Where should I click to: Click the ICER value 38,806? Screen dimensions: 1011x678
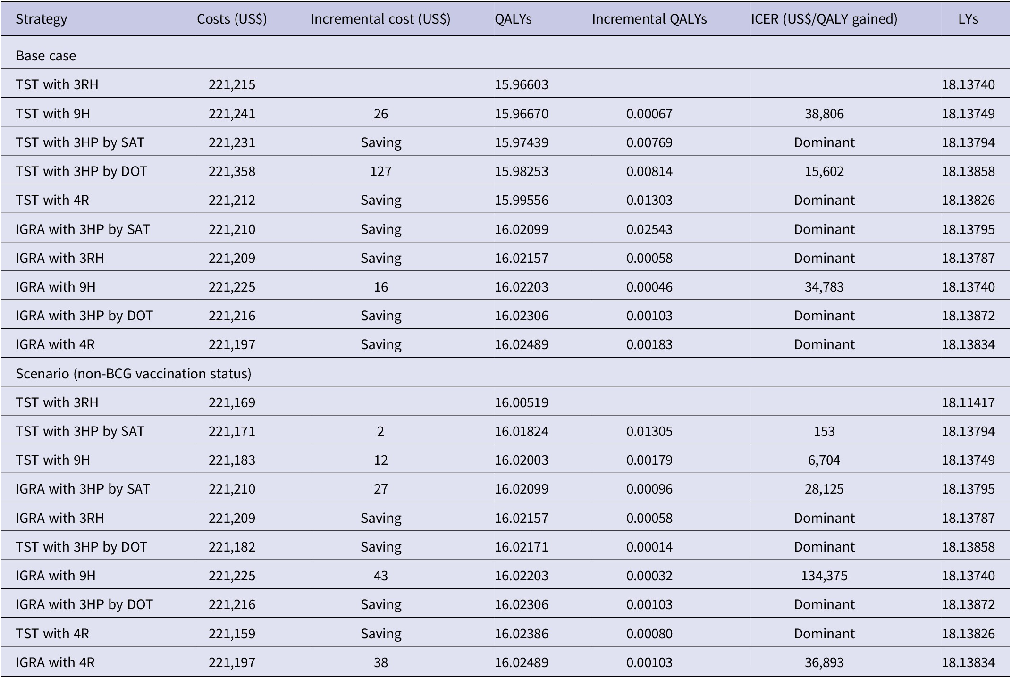824,114
